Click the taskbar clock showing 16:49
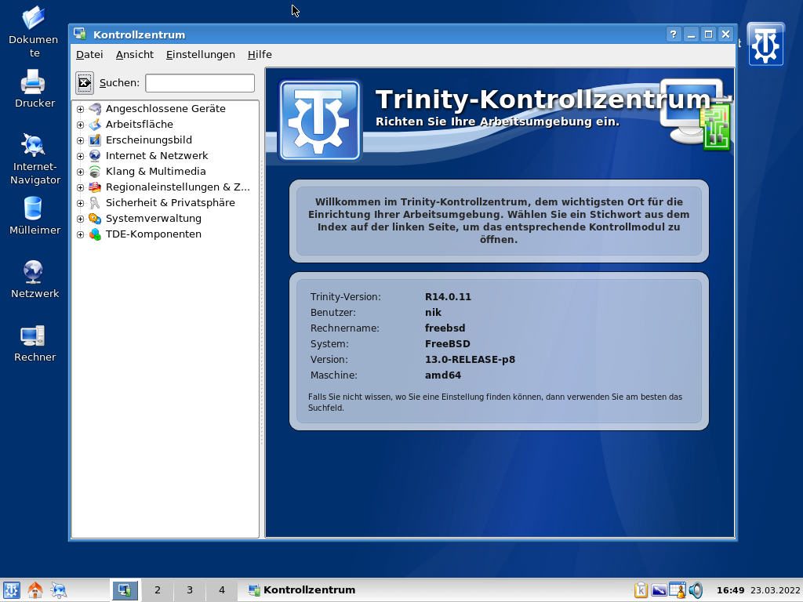 coord(730,590)
